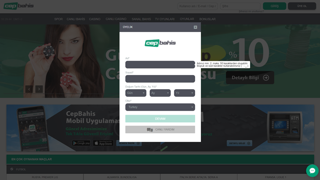Viewport: 320px width, 180px height.
Task: Open the CANLI BAHİS menu
Action: point(76,19)
